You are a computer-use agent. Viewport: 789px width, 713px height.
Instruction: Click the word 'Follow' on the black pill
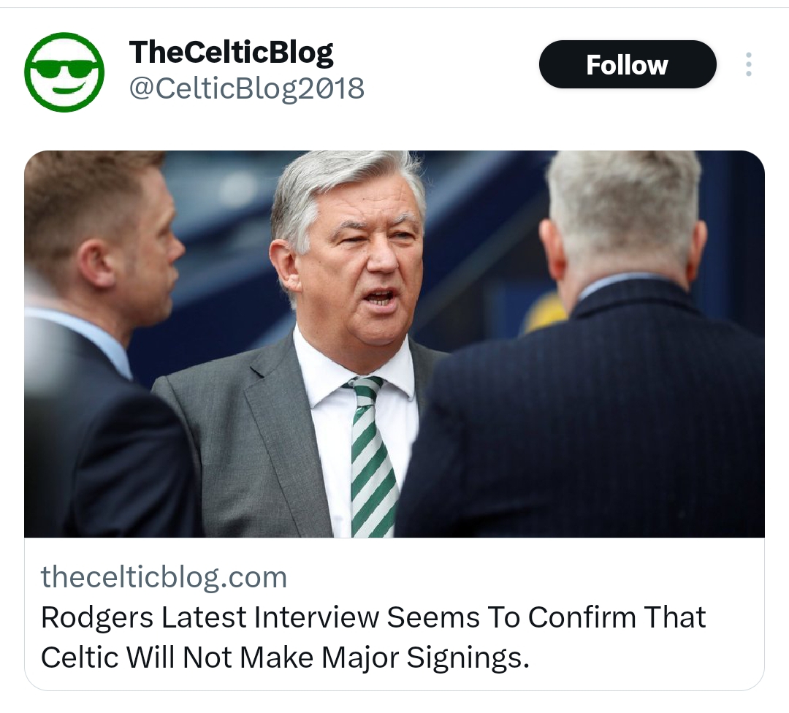click(627, 65)
